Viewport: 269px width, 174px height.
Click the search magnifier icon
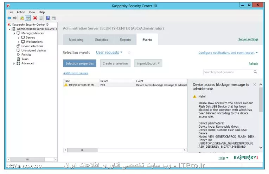(x=255, y=72)
